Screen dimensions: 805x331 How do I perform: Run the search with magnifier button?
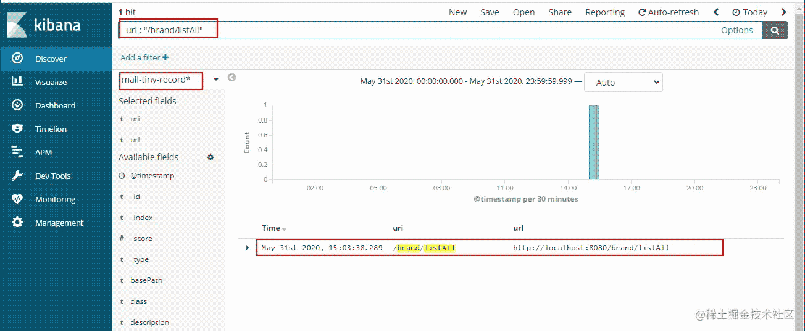[775, 30]
